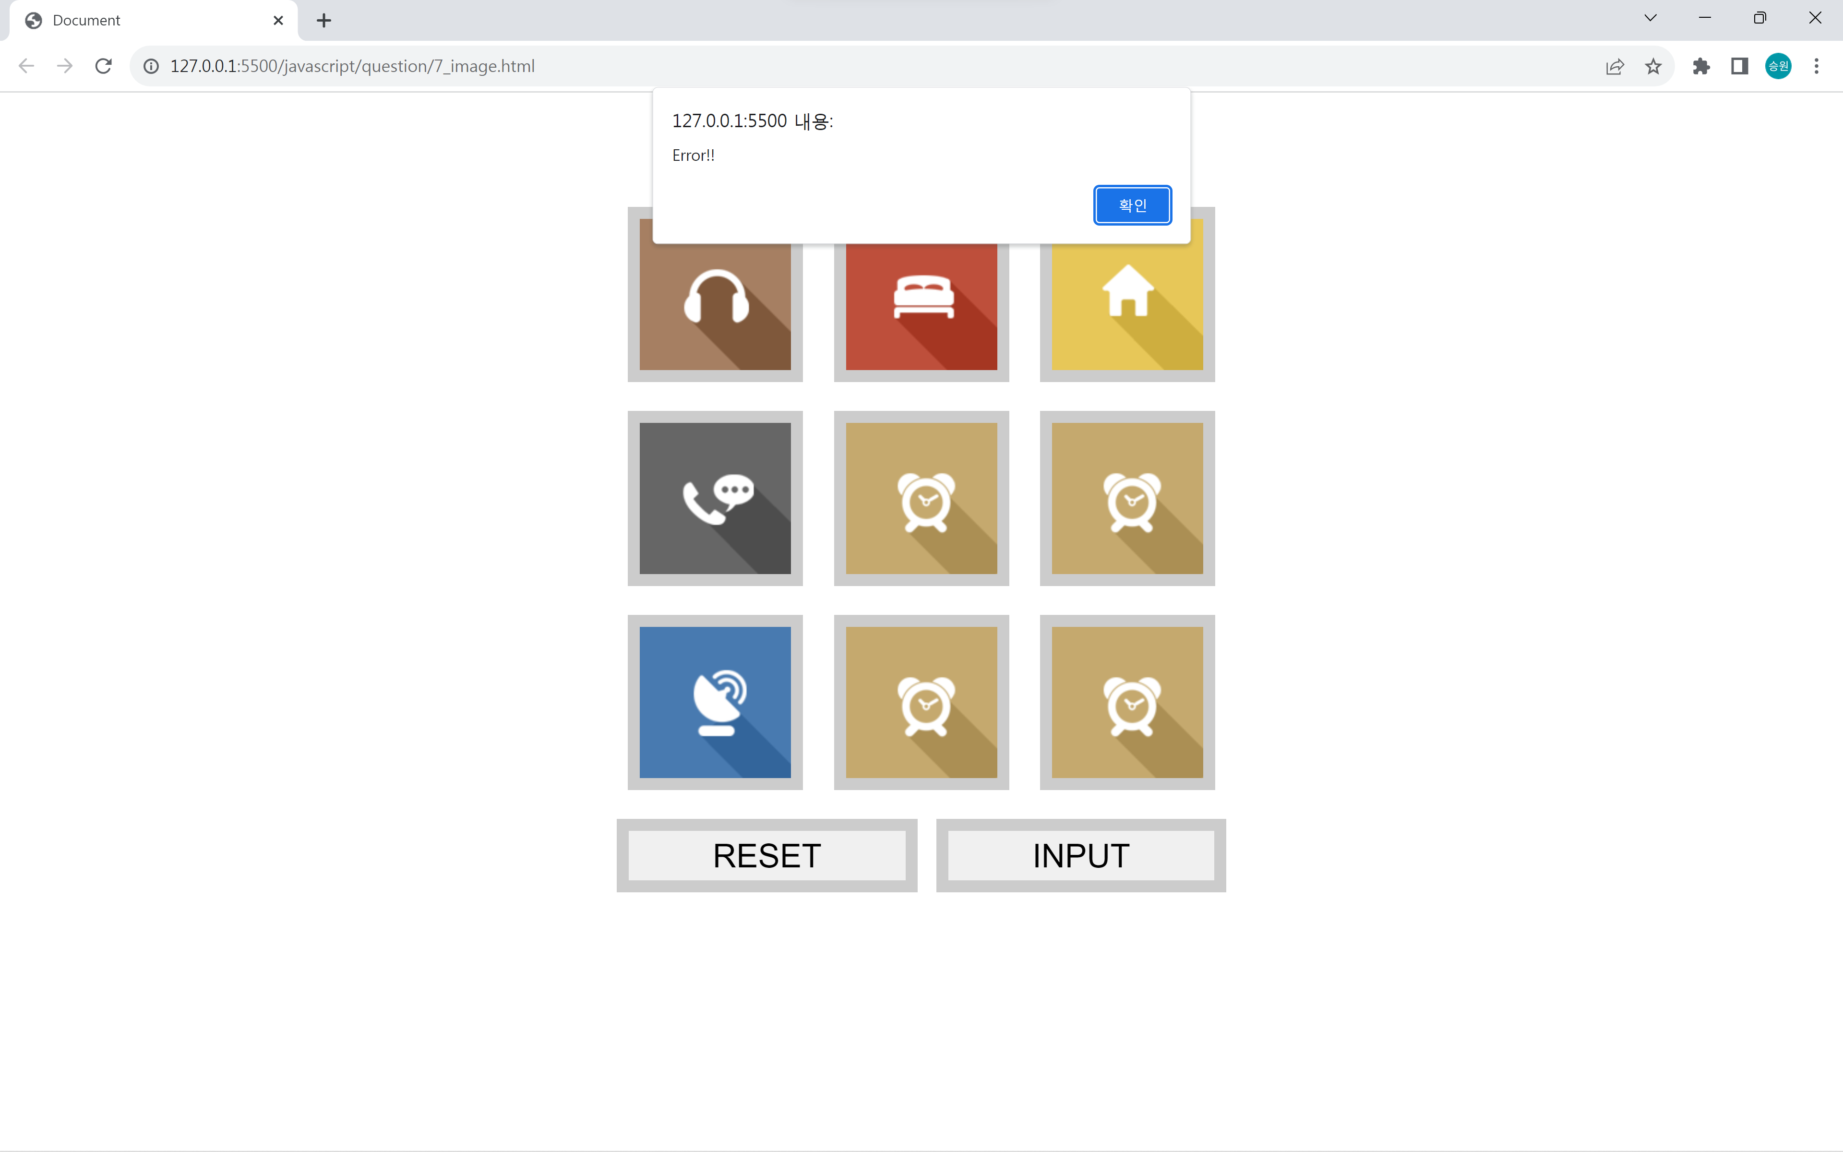The image size is (1843, 1152).
Task: Open the Chrome profile avatar
Action: (1778, 66)
